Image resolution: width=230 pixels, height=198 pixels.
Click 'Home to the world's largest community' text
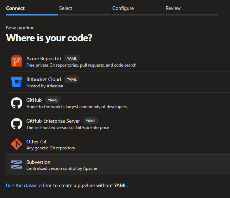76,107
